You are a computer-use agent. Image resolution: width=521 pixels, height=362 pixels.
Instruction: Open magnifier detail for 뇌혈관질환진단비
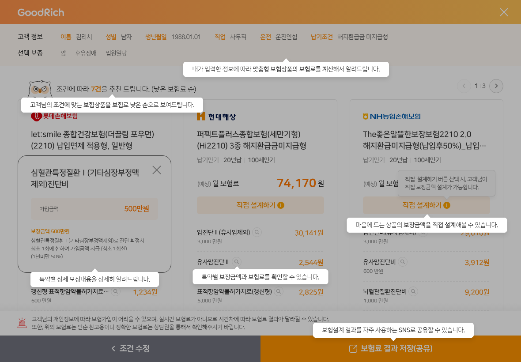click(x=413, y=292)
